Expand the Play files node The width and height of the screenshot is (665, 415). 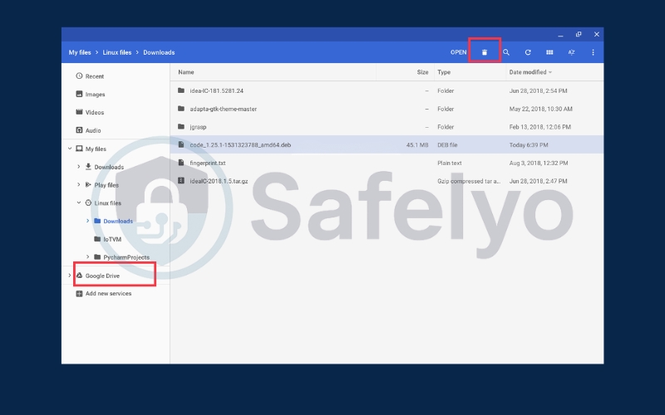click(78, 184)
